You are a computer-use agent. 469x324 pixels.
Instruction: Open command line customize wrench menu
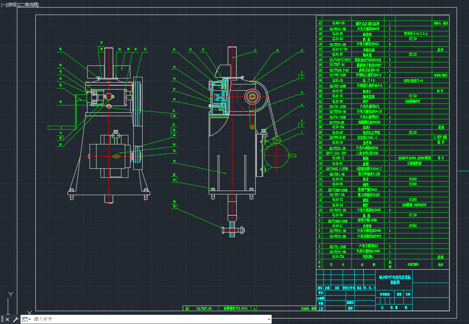[16, 319]
